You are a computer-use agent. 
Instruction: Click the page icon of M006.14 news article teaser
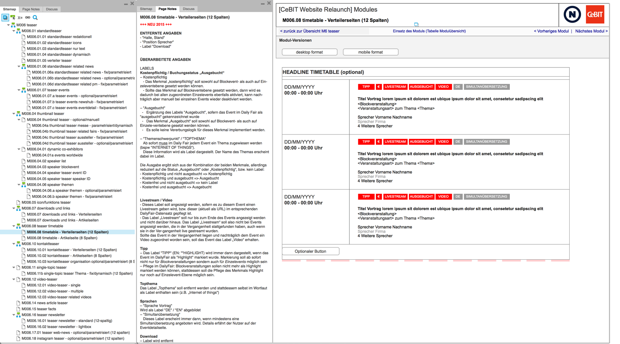tap(18, 303)
